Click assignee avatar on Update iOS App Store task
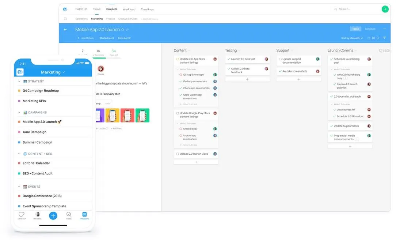Image resolution: width=396 pixels, height=241 pixels. (x=215, y=59)
